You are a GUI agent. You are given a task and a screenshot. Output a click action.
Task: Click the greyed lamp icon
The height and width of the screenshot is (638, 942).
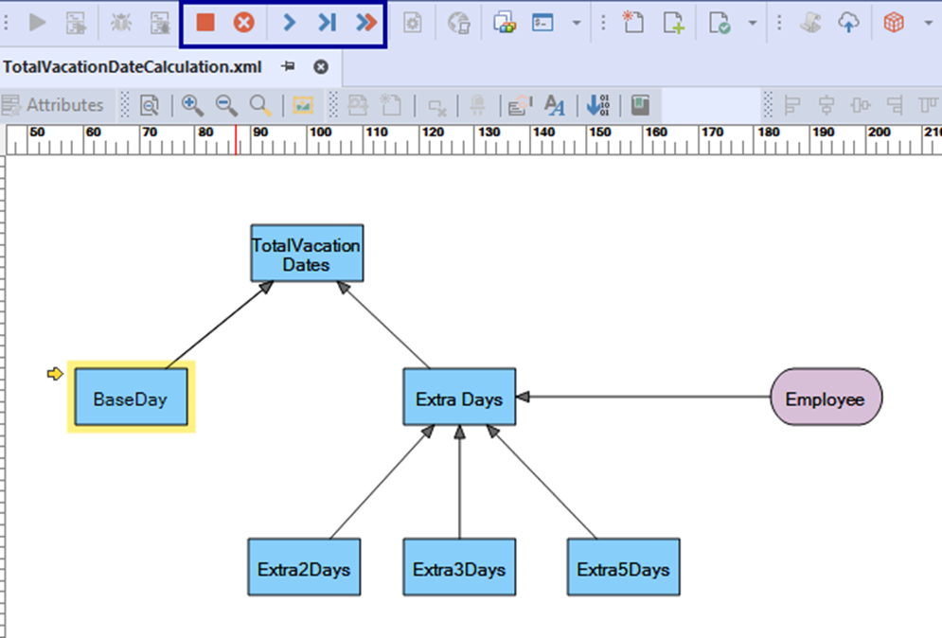(x=478, y=105)
